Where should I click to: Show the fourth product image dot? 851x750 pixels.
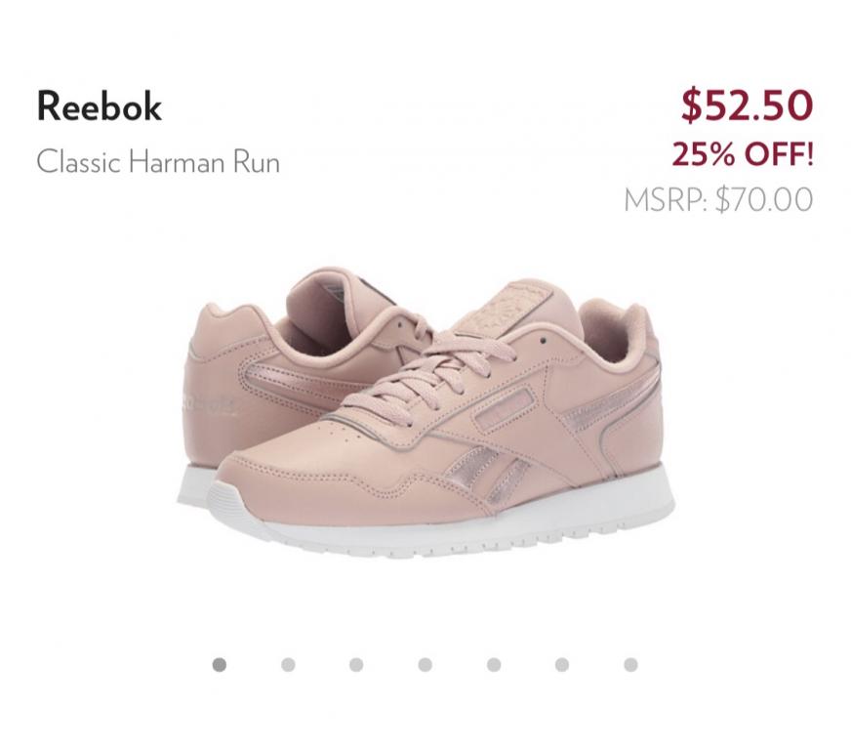point(425,665)
